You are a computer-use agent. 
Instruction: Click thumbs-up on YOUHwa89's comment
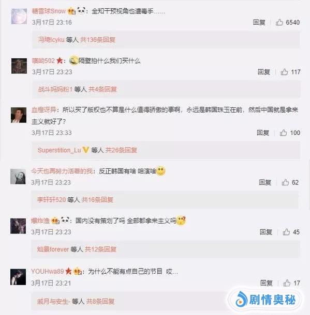coord(287,283)
